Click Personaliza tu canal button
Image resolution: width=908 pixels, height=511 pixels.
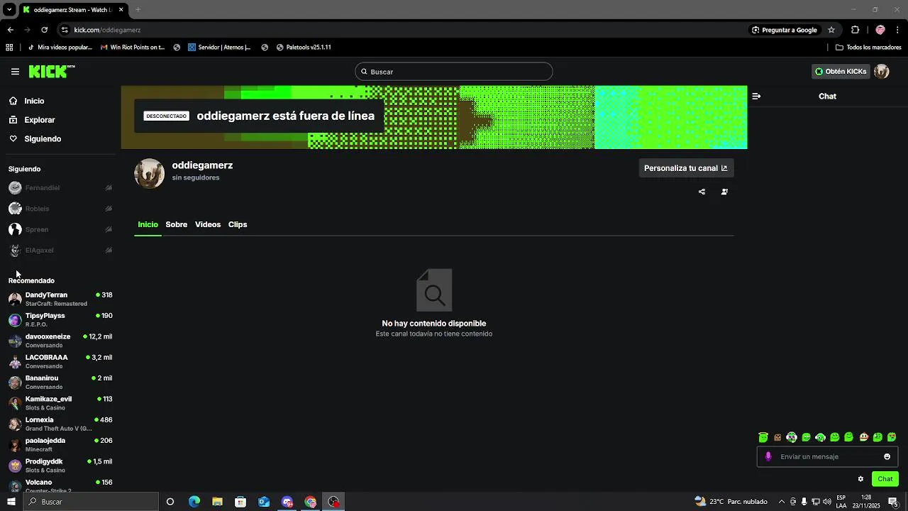[x=686, y=168]
